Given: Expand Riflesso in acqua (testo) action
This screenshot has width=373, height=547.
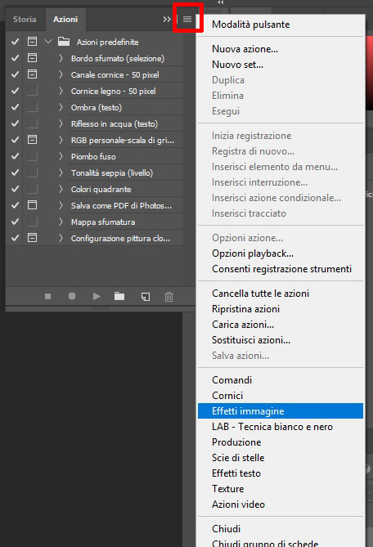Looking at the screenshot, I should click(x=61, y=123).
